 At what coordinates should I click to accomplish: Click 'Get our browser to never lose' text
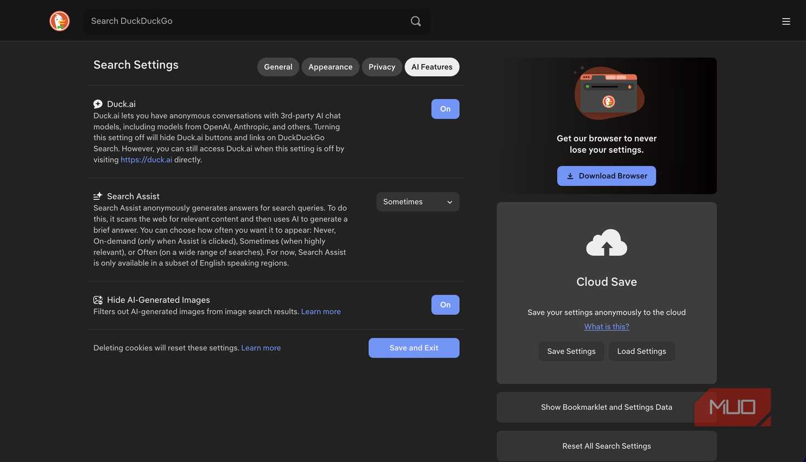click(x=607, y=144)
